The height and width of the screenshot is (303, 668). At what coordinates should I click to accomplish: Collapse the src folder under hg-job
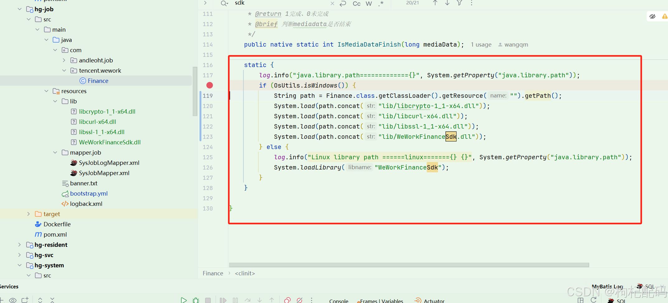pyautogui.click(x=29, y=19)
